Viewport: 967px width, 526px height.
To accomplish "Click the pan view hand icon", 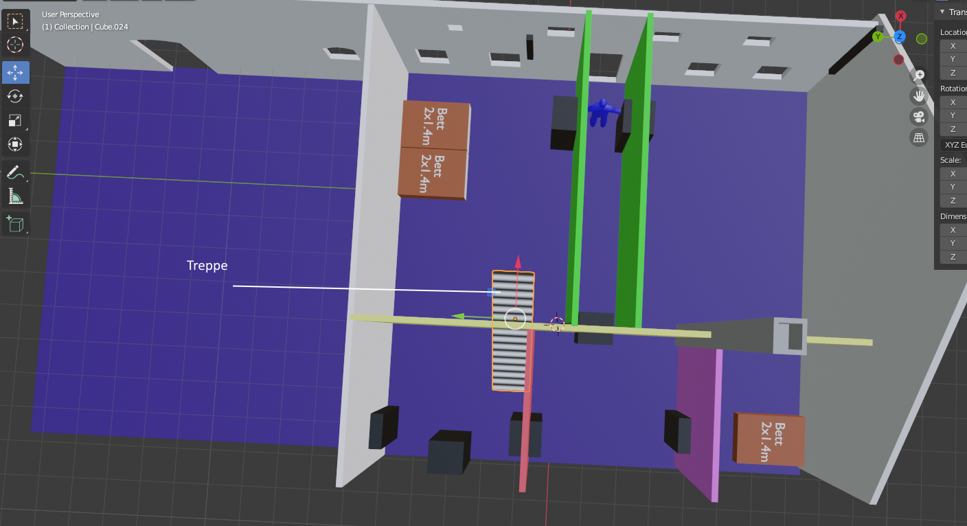I will coord(919,95).
